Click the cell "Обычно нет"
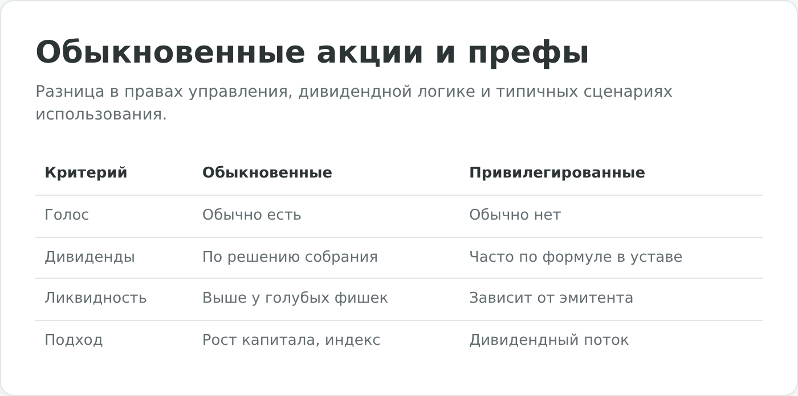The image size is (798, 396). [x=515, y=215]
